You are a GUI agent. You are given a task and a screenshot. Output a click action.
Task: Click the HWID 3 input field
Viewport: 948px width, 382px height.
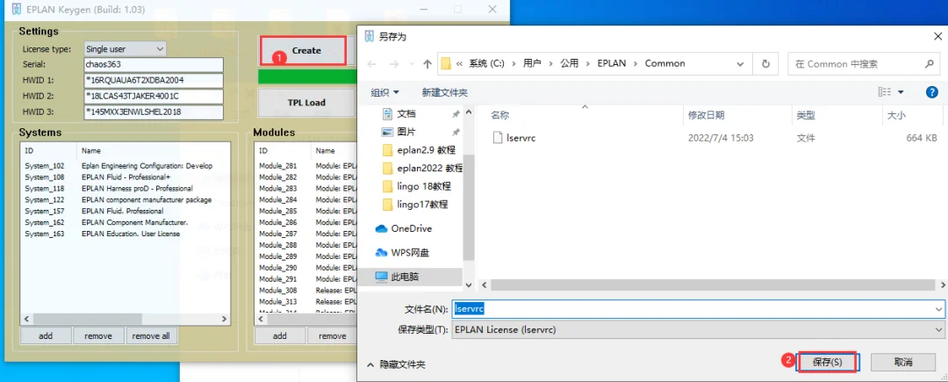(x=154, y=112)
